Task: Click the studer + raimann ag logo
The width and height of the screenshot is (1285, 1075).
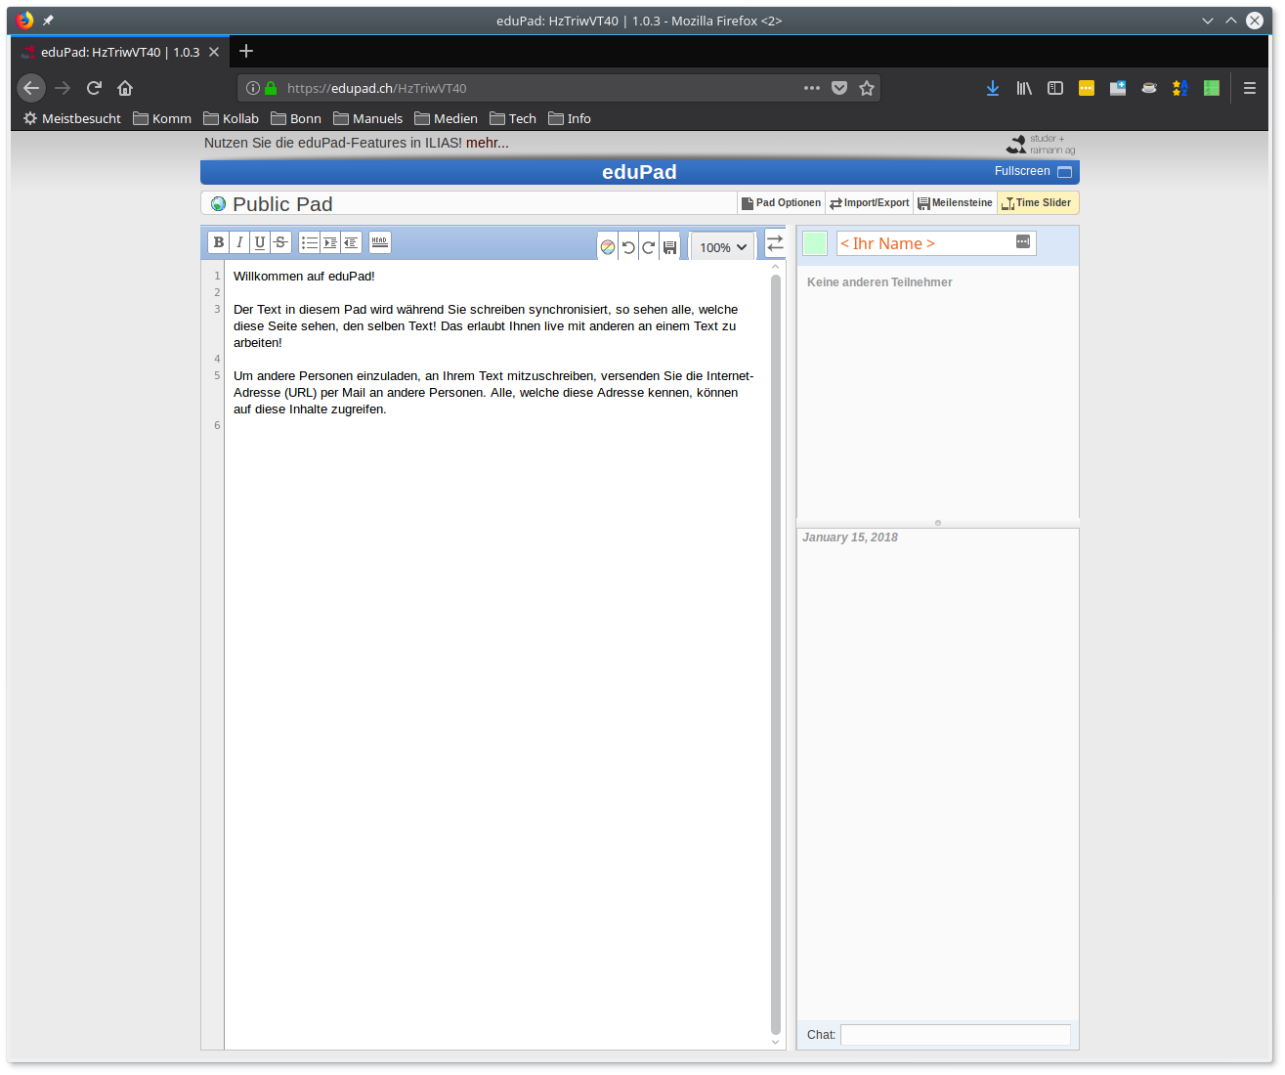Action: click(1041, 145)
